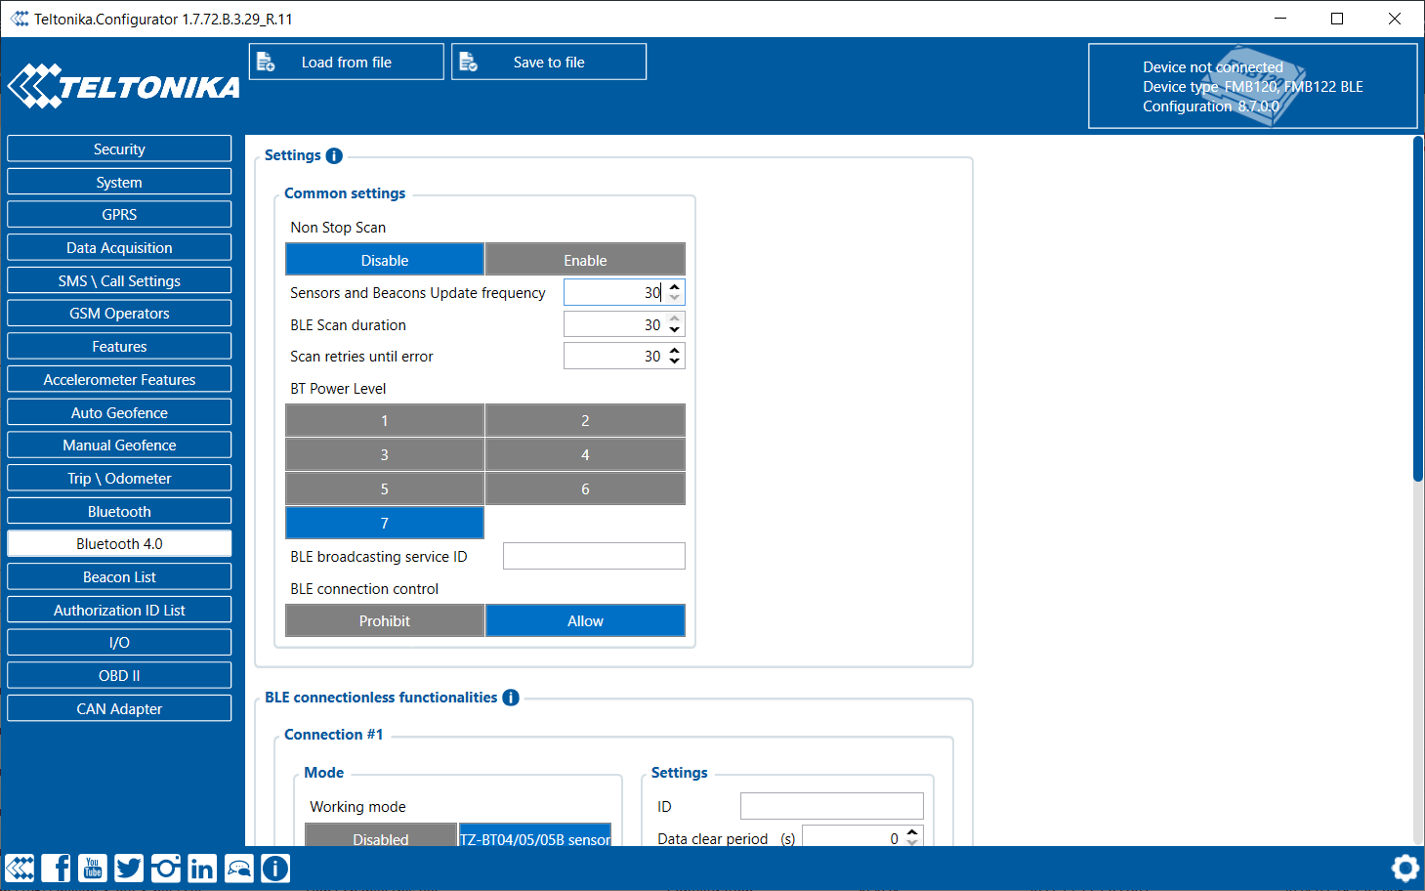Set BLE connection control to Allow

tap(585, 621)
